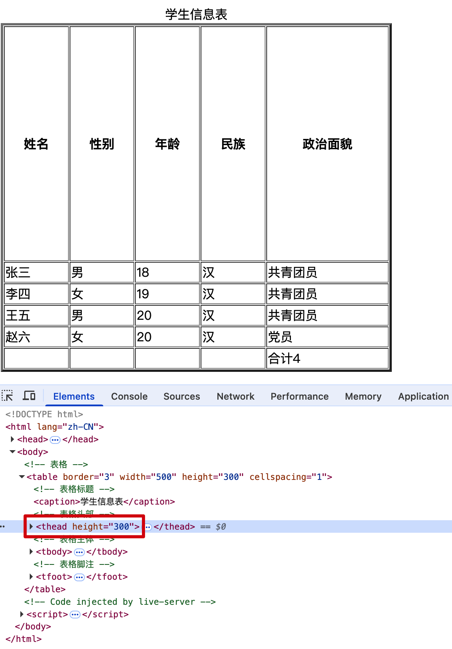This screenshot has height=649, width=452.
Task: Click the ellipsis inside the tbody tag
Action: tap(79, 552)
